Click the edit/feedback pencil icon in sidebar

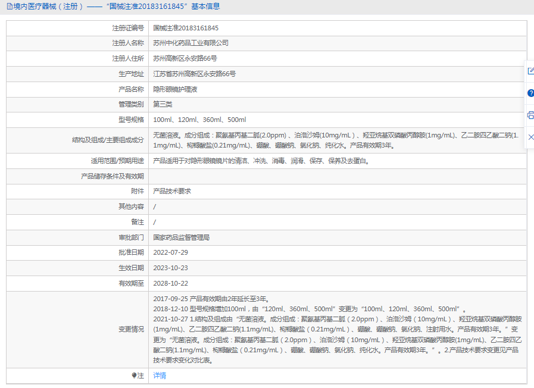pyautogui.click(x=530, y=71)
